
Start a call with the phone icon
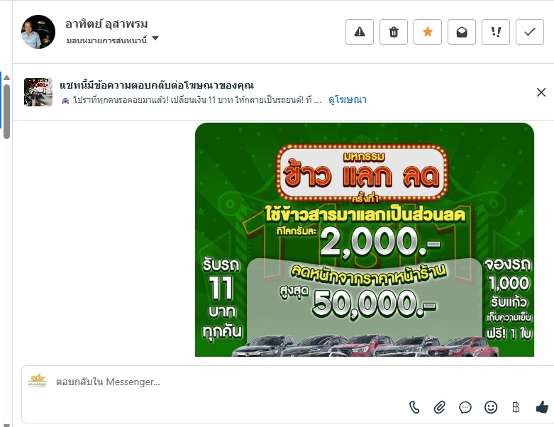[x=414, y=407]
